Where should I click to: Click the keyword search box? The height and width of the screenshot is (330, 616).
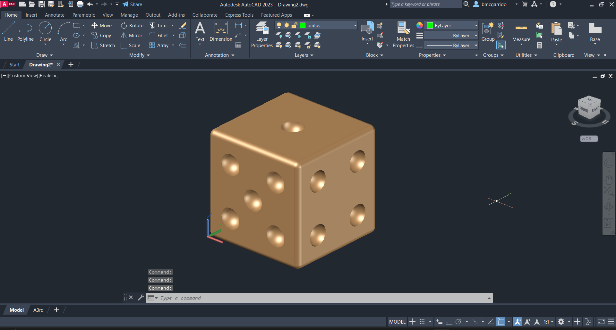coord(425,4)
